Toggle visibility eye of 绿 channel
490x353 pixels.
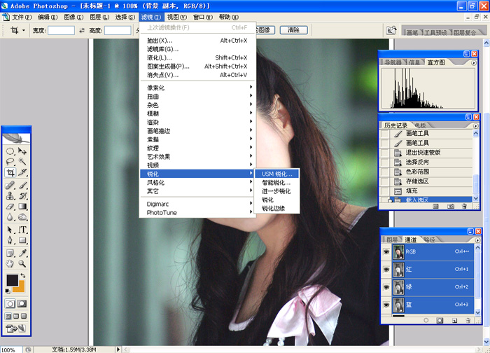click(x=386, y=286)
